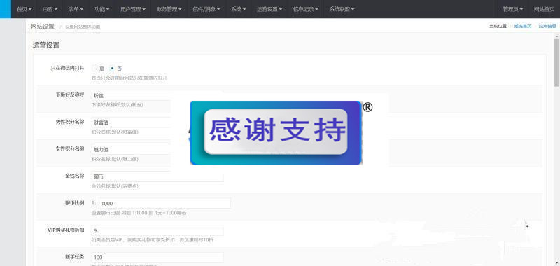Open the 运营设置 dropdown menu

click(x=269, y=9)
